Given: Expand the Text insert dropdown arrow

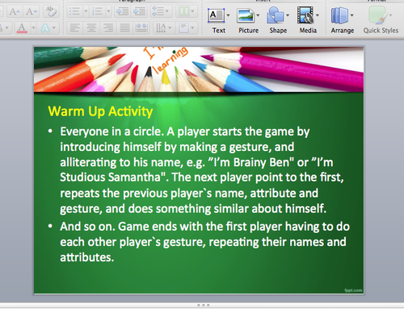Looking at the screenshot, I should click(x=229, y=15).
